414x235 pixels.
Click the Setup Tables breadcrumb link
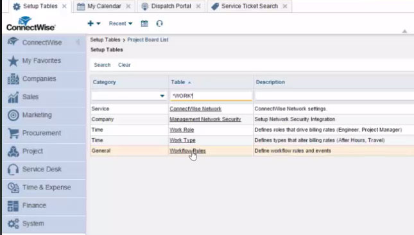(x=105, y=40)
